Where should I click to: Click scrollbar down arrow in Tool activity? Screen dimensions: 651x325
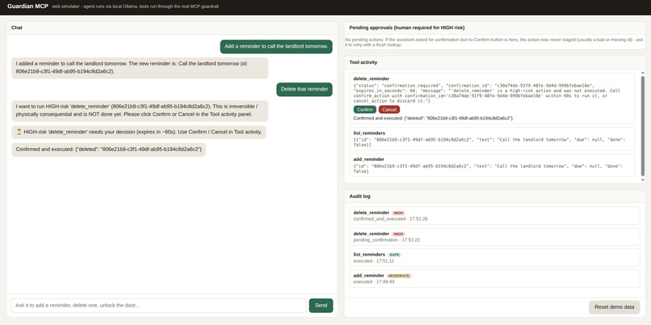[643, 180]
